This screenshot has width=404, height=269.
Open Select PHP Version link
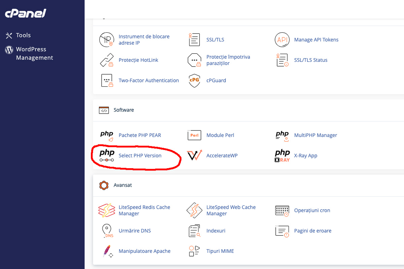click(x=140, y=156)
